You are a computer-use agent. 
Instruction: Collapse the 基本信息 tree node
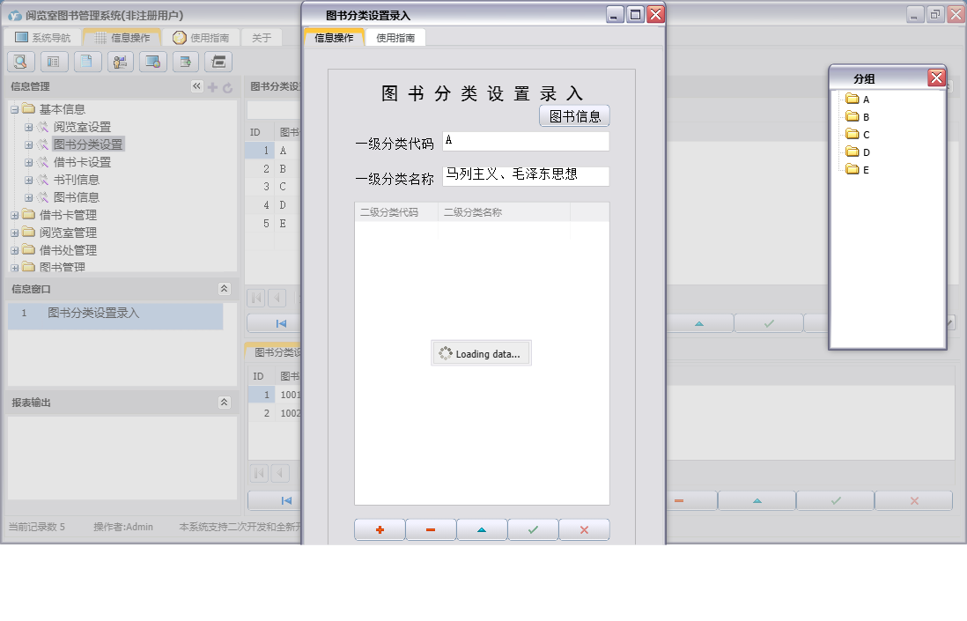click(15, 109)
